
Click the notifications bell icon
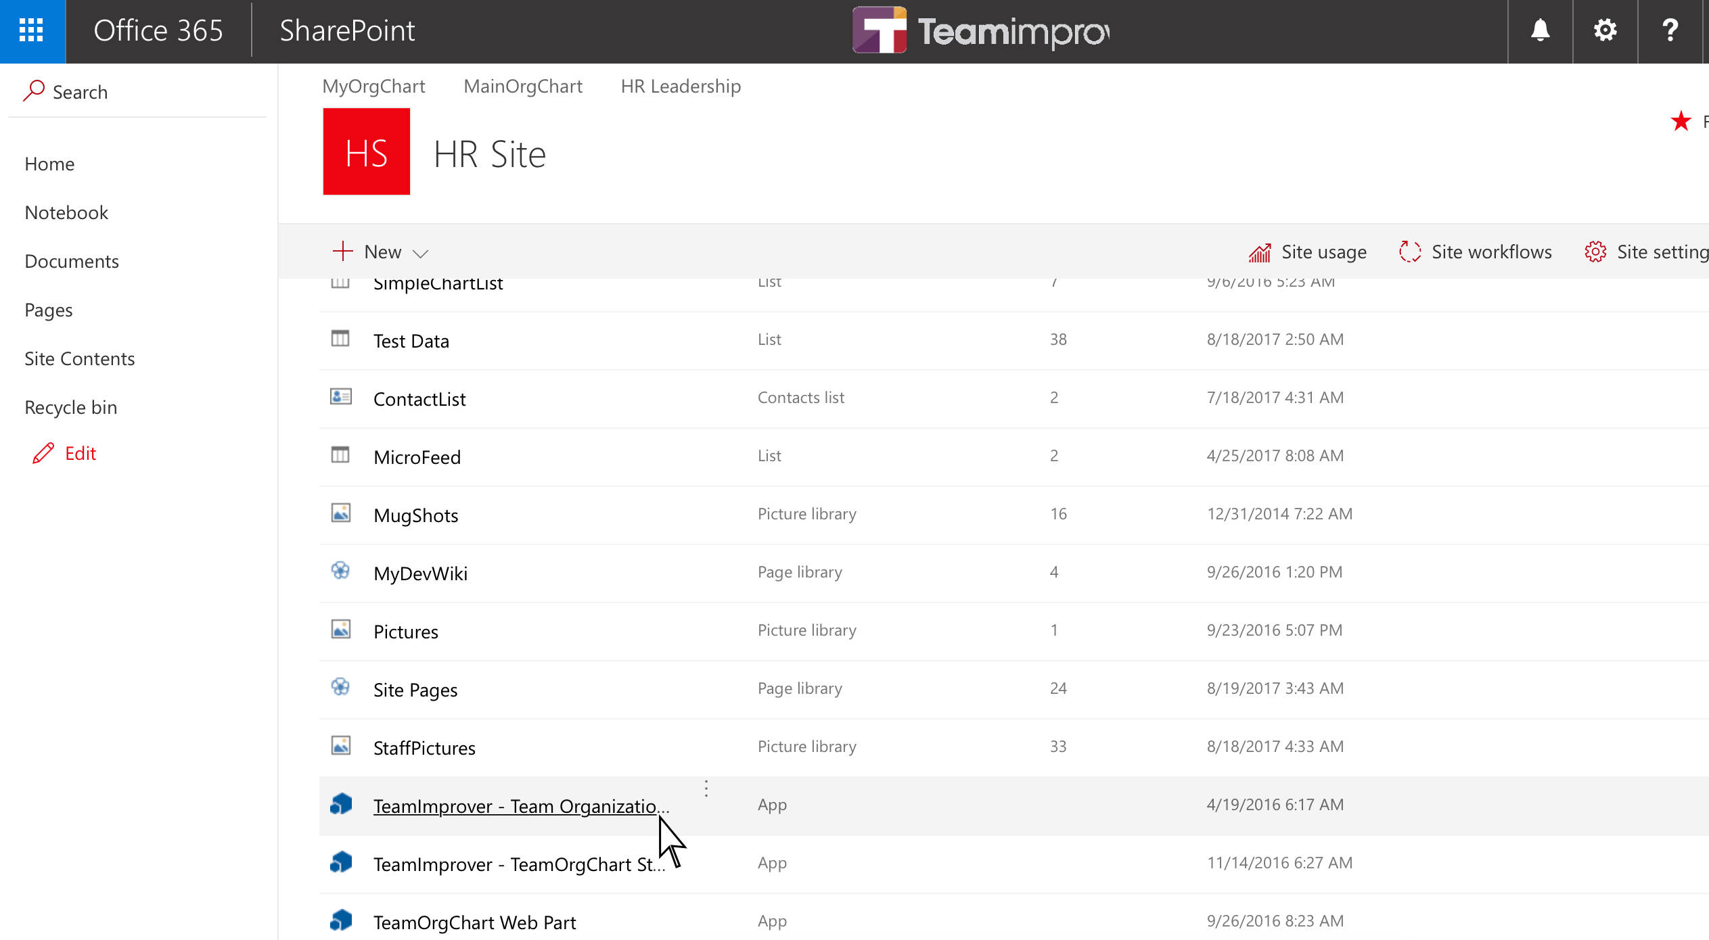[1541, 31]
